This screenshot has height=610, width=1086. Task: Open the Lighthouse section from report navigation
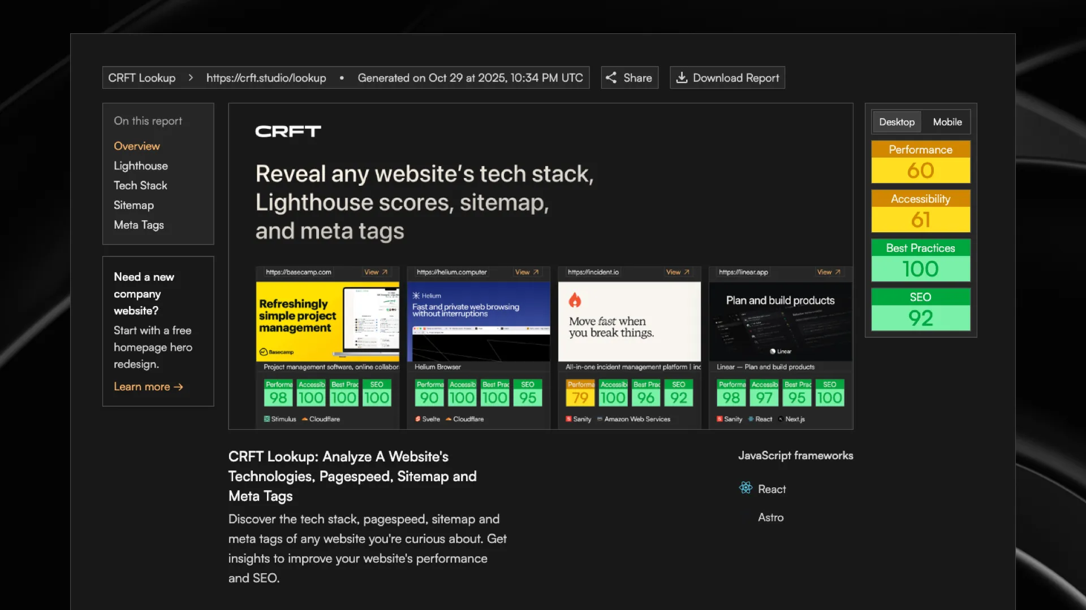click(140, 165)
